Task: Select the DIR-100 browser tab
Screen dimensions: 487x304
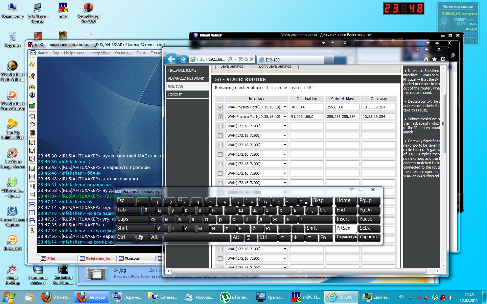Action: tap(290, 60)
